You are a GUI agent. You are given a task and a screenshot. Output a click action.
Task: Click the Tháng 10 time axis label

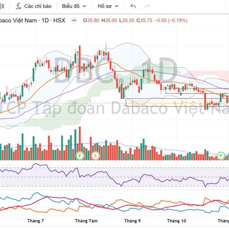pos(177,221)
